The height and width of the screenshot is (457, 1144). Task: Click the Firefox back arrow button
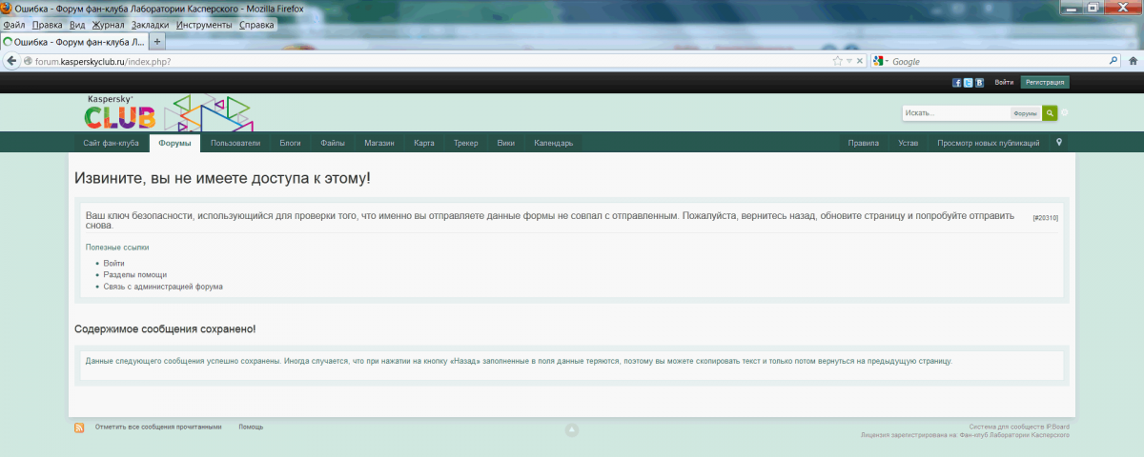(x=12, y=61)
